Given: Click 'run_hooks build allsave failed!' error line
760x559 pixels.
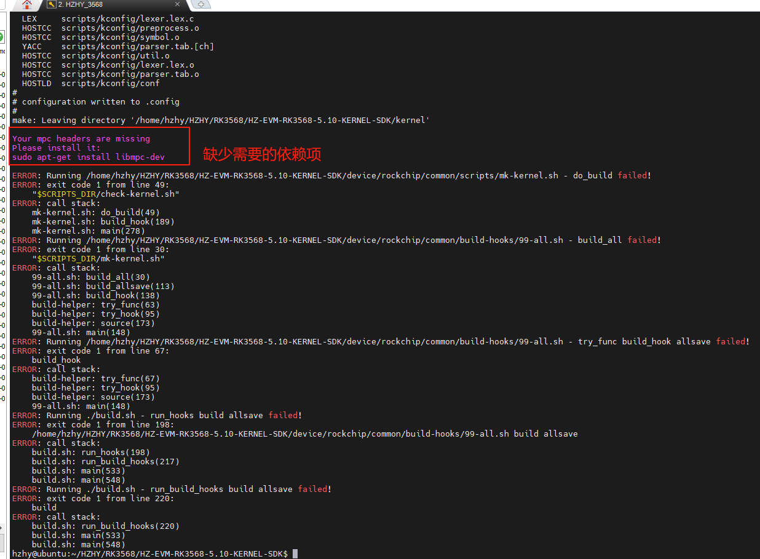Looking at the screenshot, I should point(157,416).
